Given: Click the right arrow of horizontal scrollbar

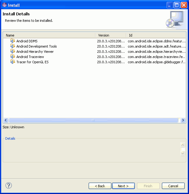Looking at the screenshot, I should 183,120.
